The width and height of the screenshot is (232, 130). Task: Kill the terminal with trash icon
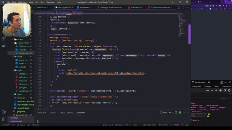(x=180, y=112)
